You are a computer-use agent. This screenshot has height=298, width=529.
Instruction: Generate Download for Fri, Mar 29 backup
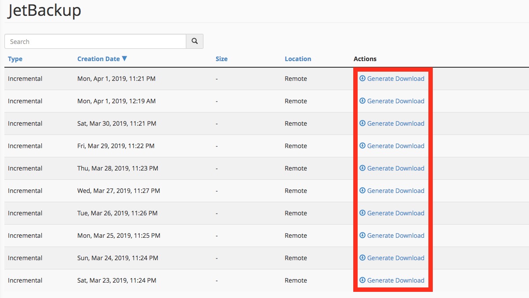pyautogui.click(x=396, y=146)
